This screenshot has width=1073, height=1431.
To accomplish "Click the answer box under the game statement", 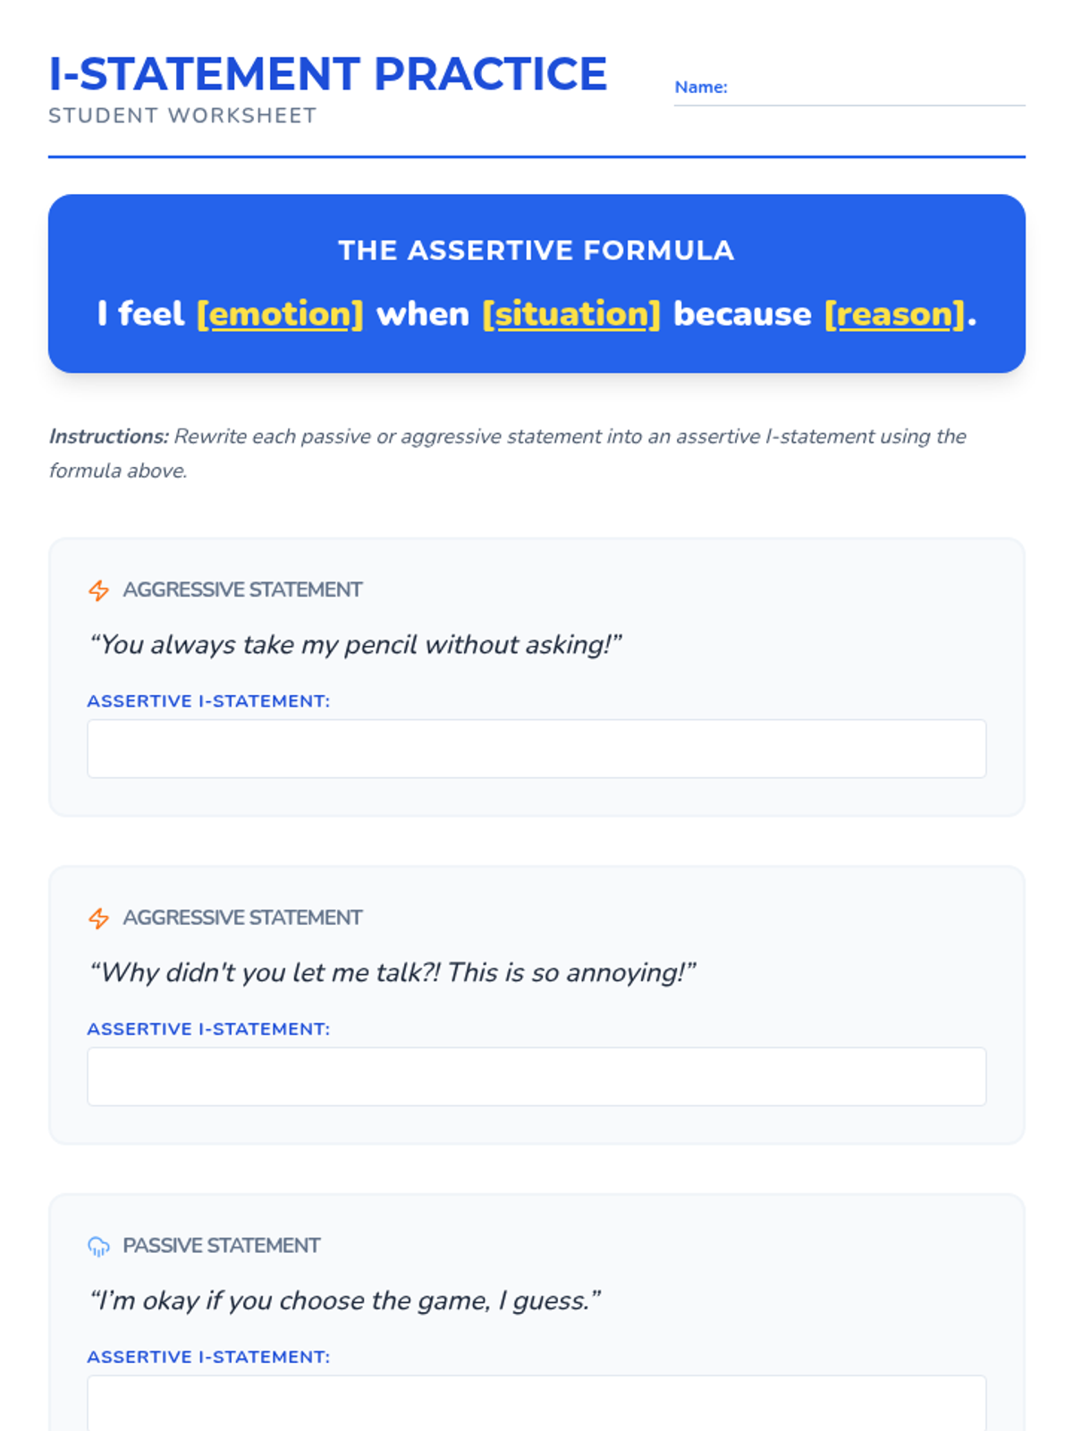I will tap(536, 1403).
